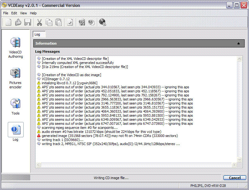This screenshot has height=190, width=249.
Task: Click 'PHILIPS, DVD+RW-D28' status bar entry
Action: point(208,186)
